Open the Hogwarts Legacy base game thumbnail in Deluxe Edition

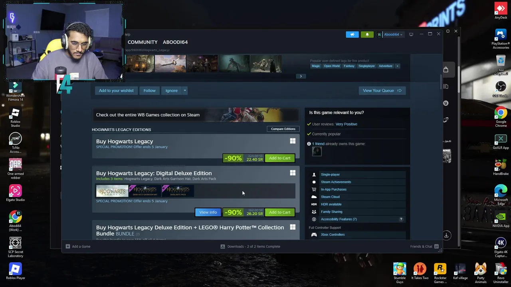tap(112, 191)
